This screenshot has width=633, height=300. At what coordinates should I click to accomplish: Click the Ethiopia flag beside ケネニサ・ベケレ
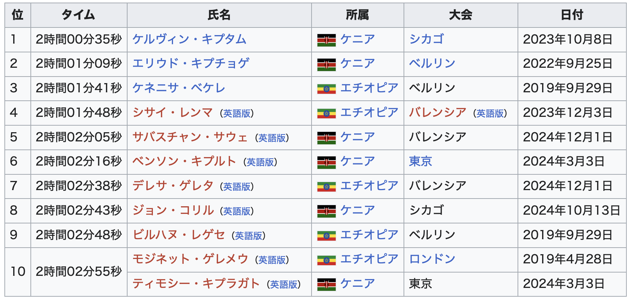[326, 89]
